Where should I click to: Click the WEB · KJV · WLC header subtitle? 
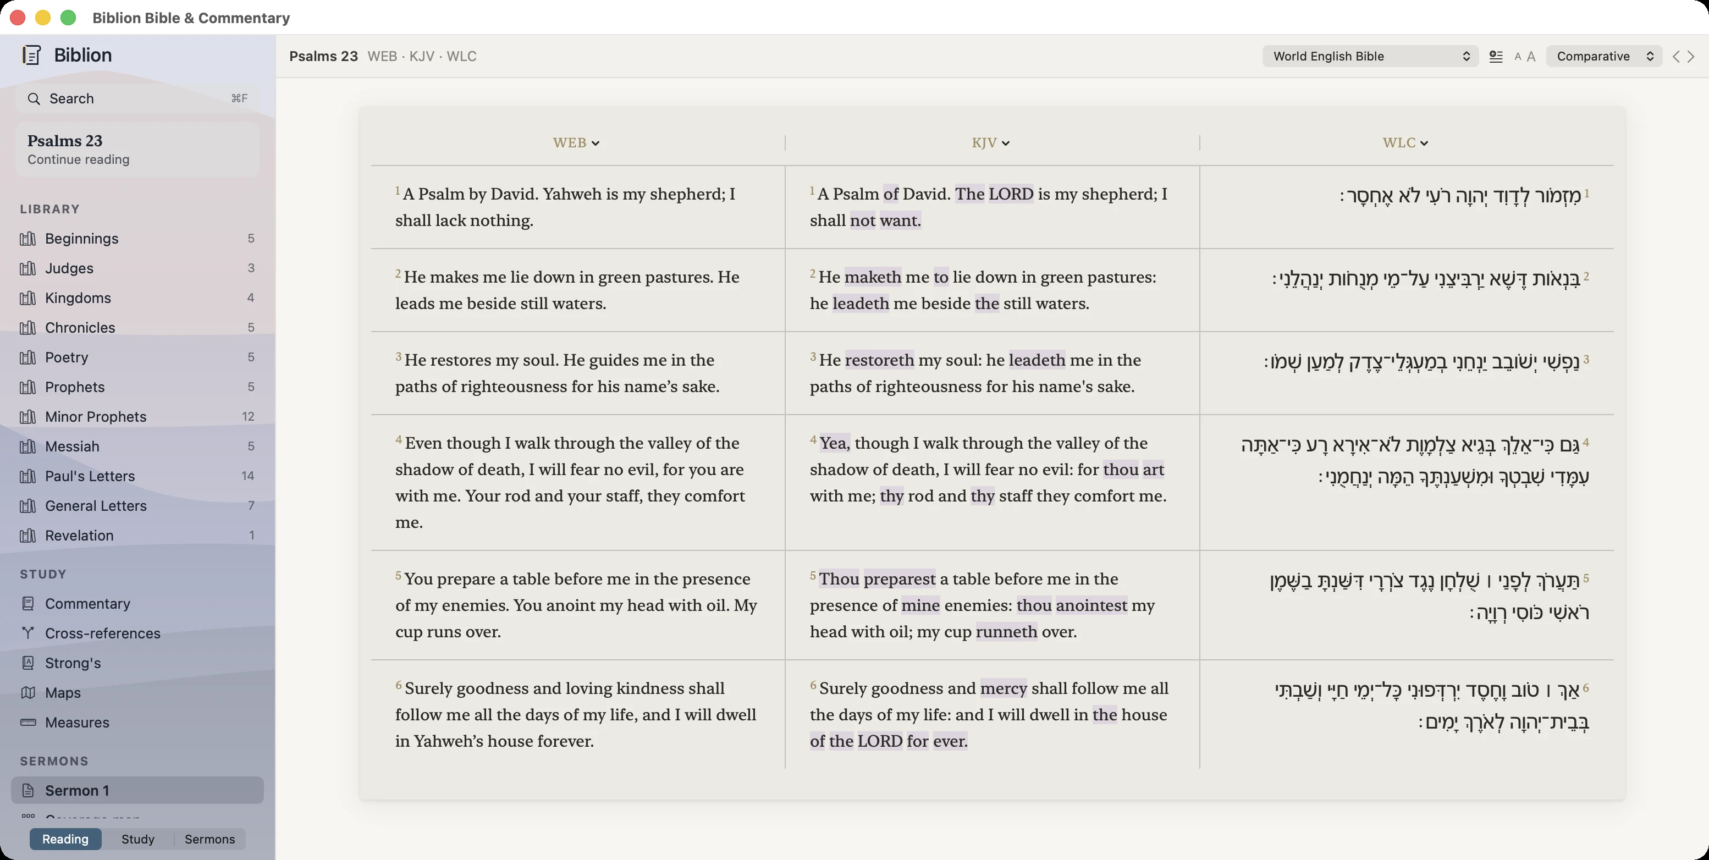coord(422,57)
